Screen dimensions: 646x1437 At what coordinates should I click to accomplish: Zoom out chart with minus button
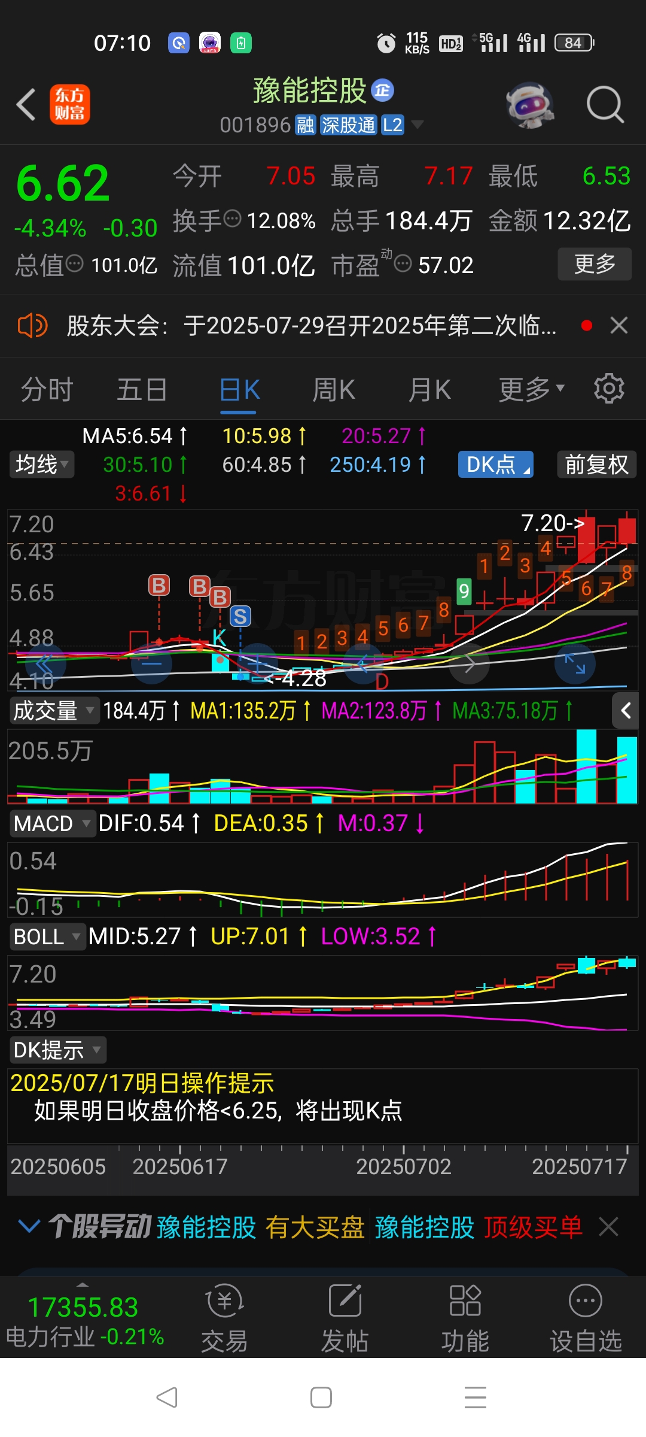(x=151, y=663)
